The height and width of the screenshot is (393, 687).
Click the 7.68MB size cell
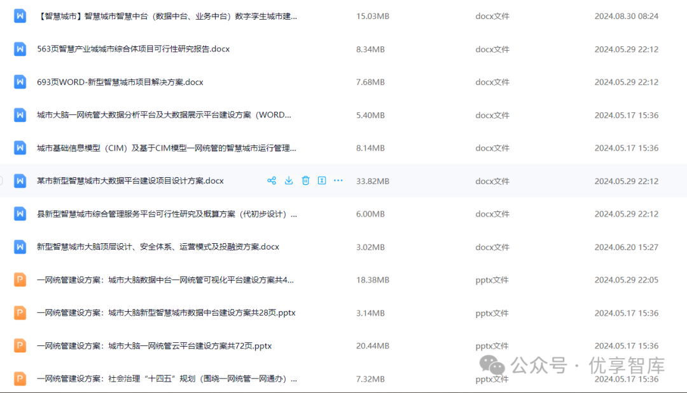tap(371, 82)
